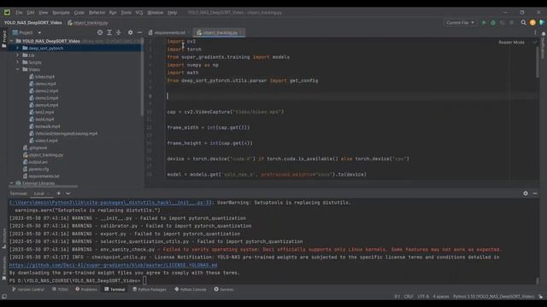The width and height of the screenshot is (547, 307).
Task: Open the github.com LICENSE.YOLONAS.md link
Action: (x=113, y=265)
